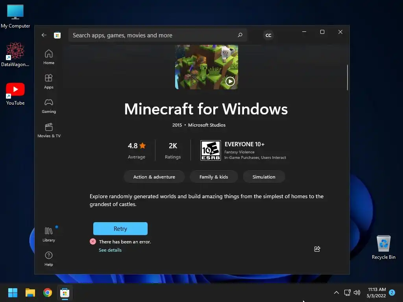The width and height of the screenshot is (403, 302).
Task: Click the Store page vertical scrollbar
Action: [347, 77]
